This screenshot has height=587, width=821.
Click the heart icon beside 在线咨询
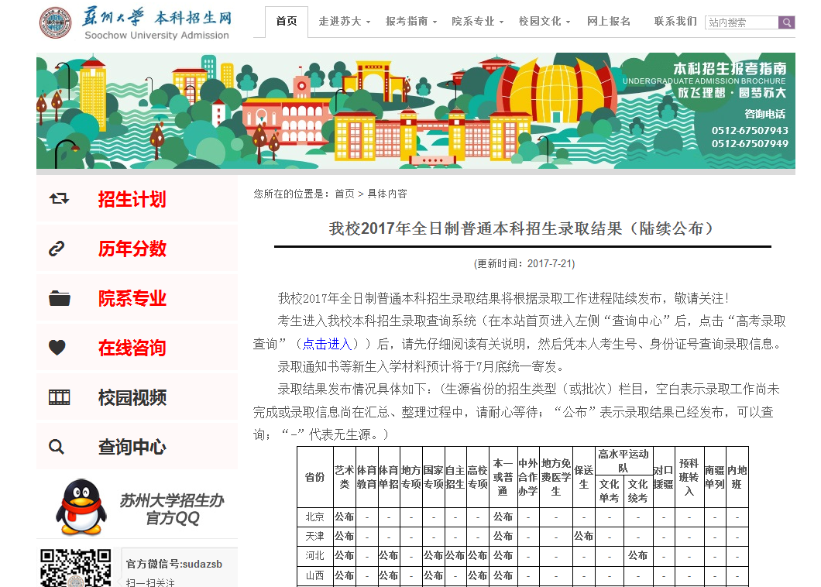tap(57, 348)
